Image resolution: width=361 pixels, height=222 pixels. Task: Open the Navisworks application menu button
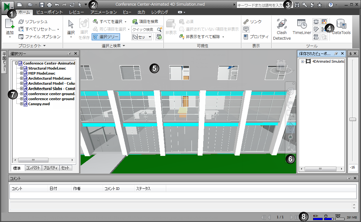(8, 7)
